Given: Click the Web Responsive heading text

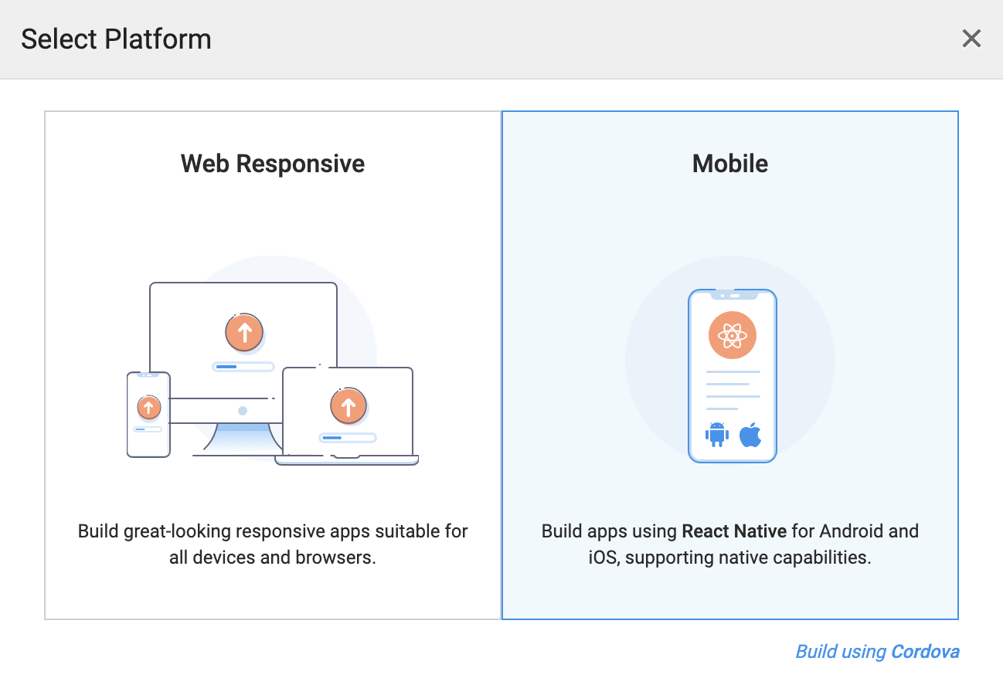Looking at the screenshot, I should (272, 163).
